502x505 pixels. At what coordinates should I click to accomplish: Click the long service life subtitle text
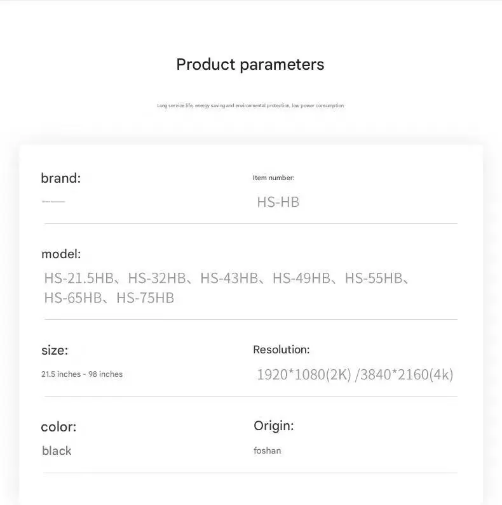pyautogui.click(x=250, y=106)
